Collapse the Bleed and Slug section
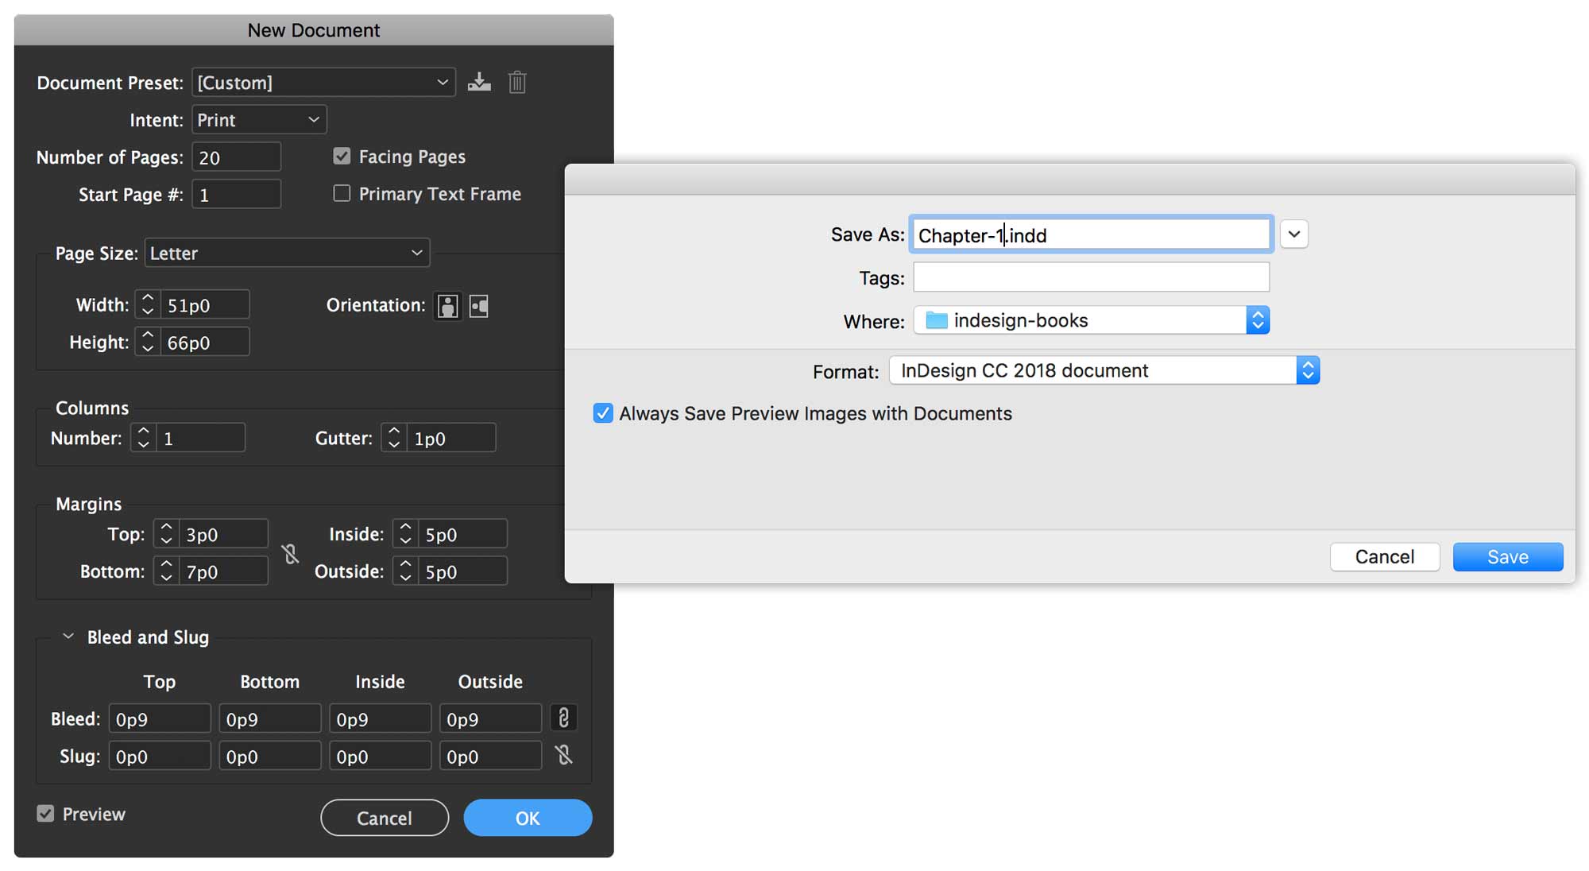1589x871 pixels. click(x=68, y=637)
